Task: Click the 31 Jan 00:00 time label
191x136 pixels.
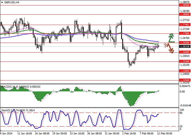Action: pyautogui.click(x=112, y=134)
